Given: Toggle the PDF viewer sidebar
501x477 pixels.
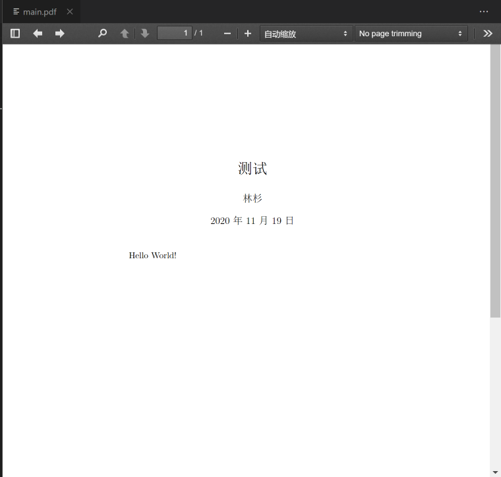Looking at the screenshot, I should pyautogui.click(x=15, y=34).
